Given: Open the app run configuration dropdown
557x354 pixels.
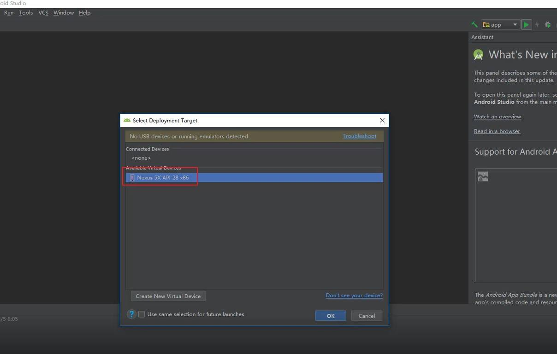Looking at the screenshot, I should tap(501, 24).
